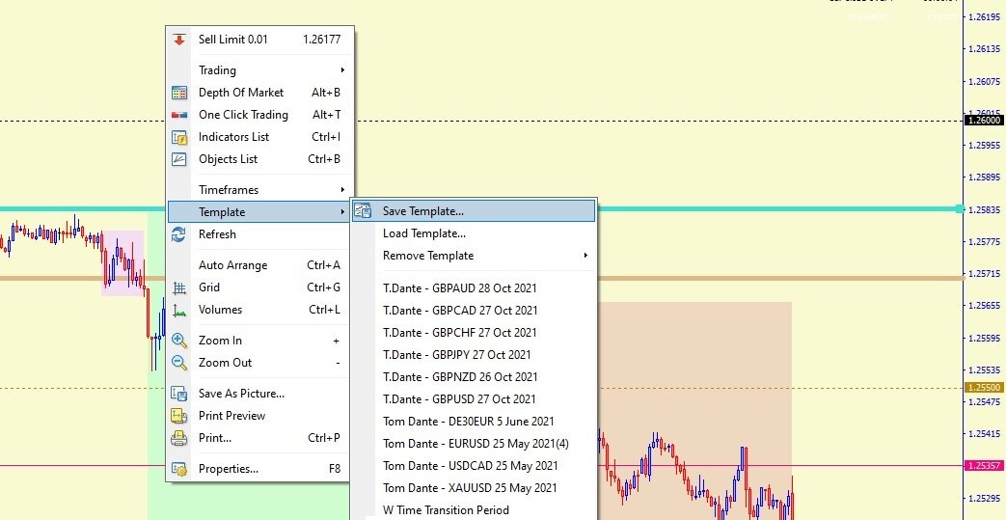This screenshot has height=520, width=1006.
Task: Click the Save As Picture icon
Action: 179,394
